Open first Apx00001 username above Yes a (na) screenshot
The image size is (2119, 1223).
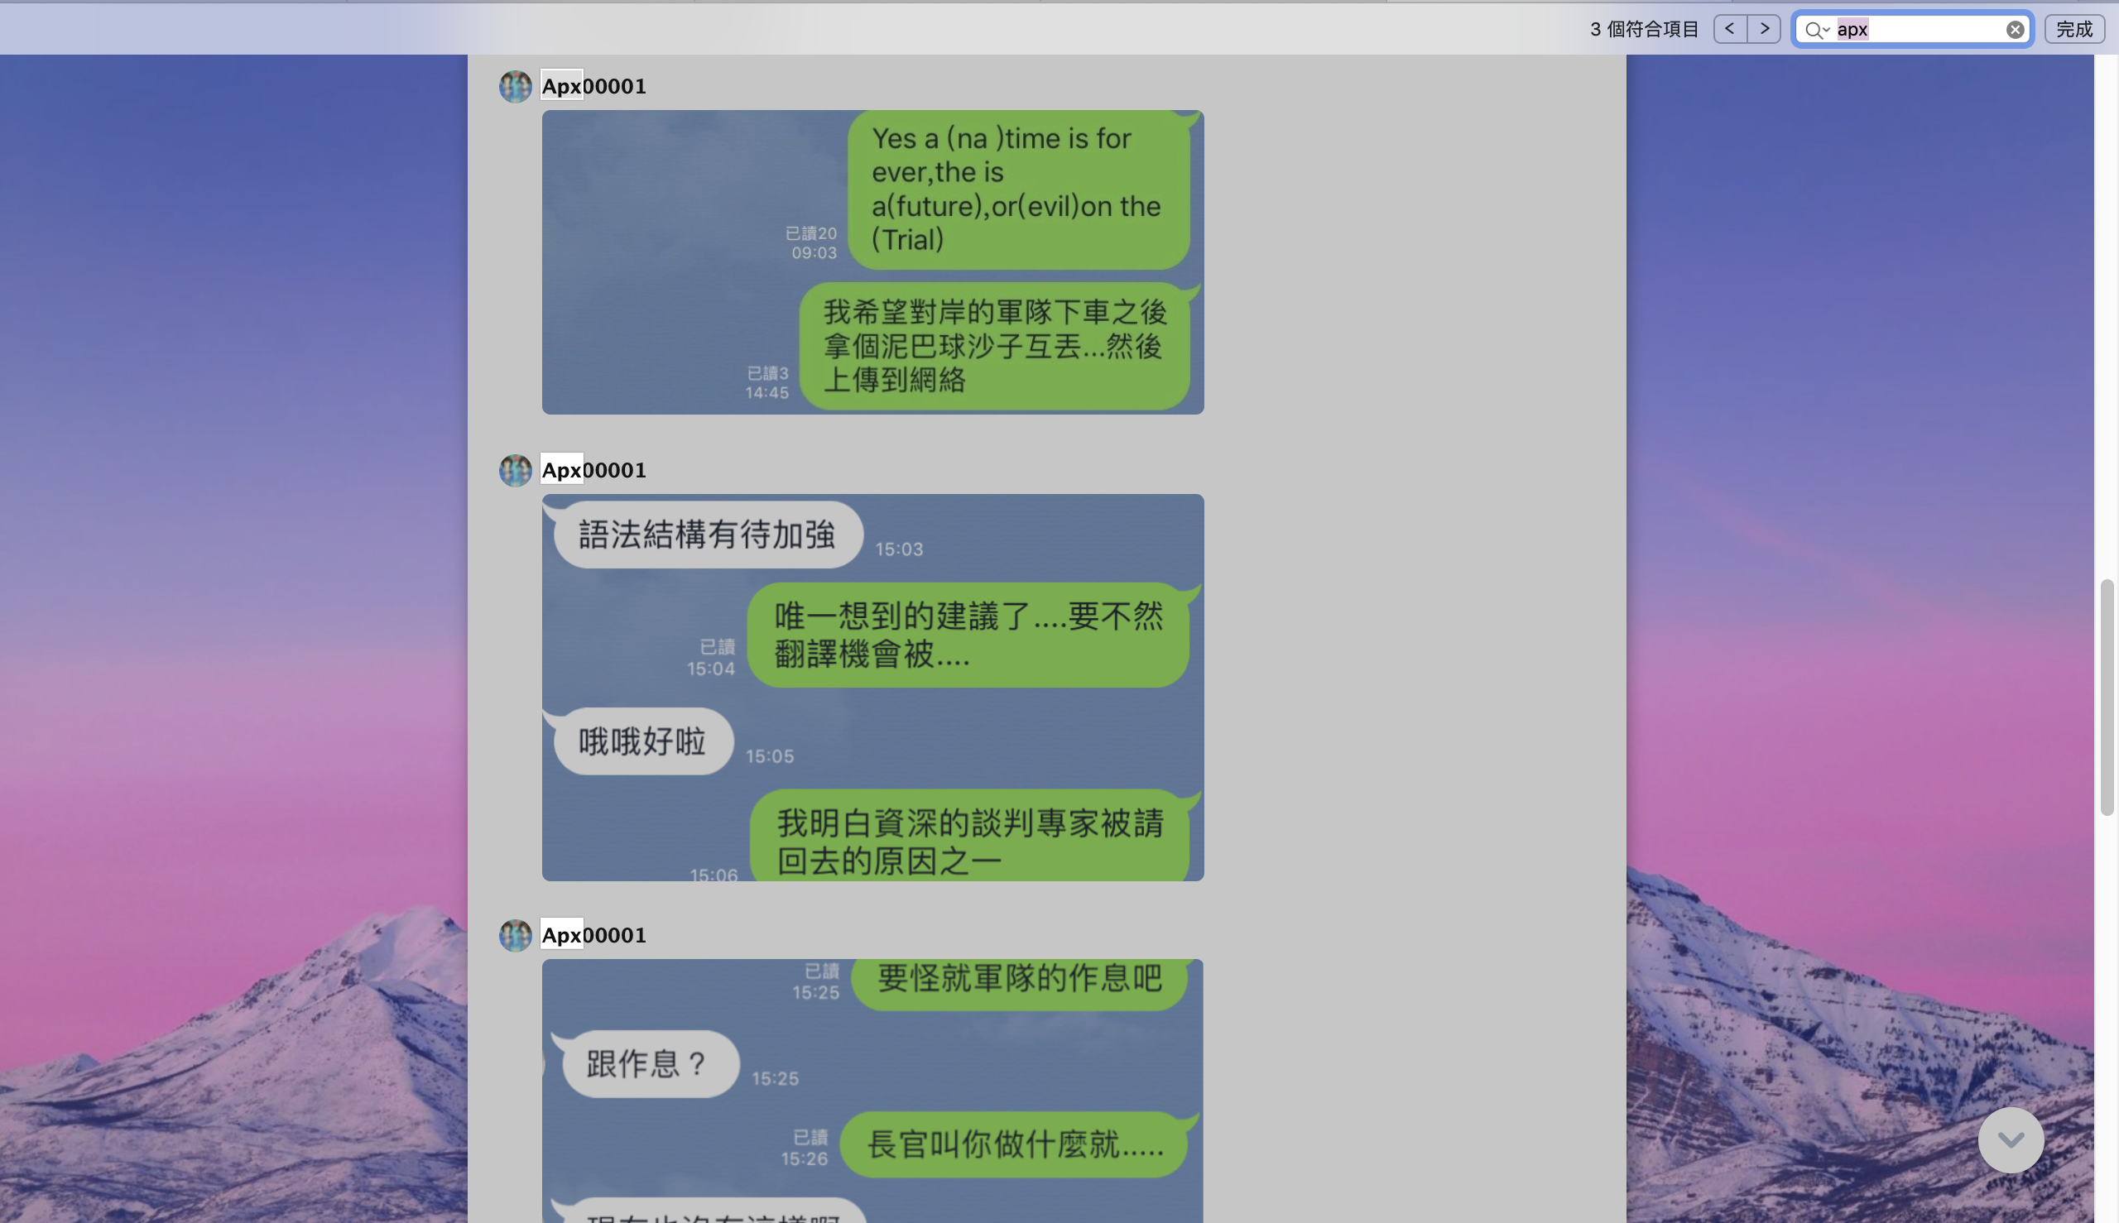(x=593, y=86)
